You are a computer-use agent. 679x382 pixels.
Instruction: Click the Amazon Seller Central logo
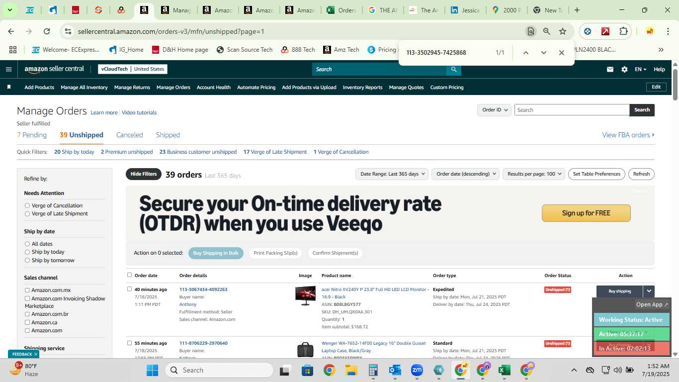tap(54, 69)
